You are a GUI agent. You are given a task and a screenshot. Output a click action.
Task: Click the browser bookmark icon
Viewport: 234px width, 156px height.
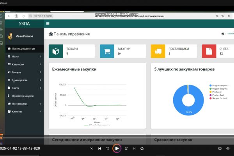pyautogui.click(x=229, y=16)
